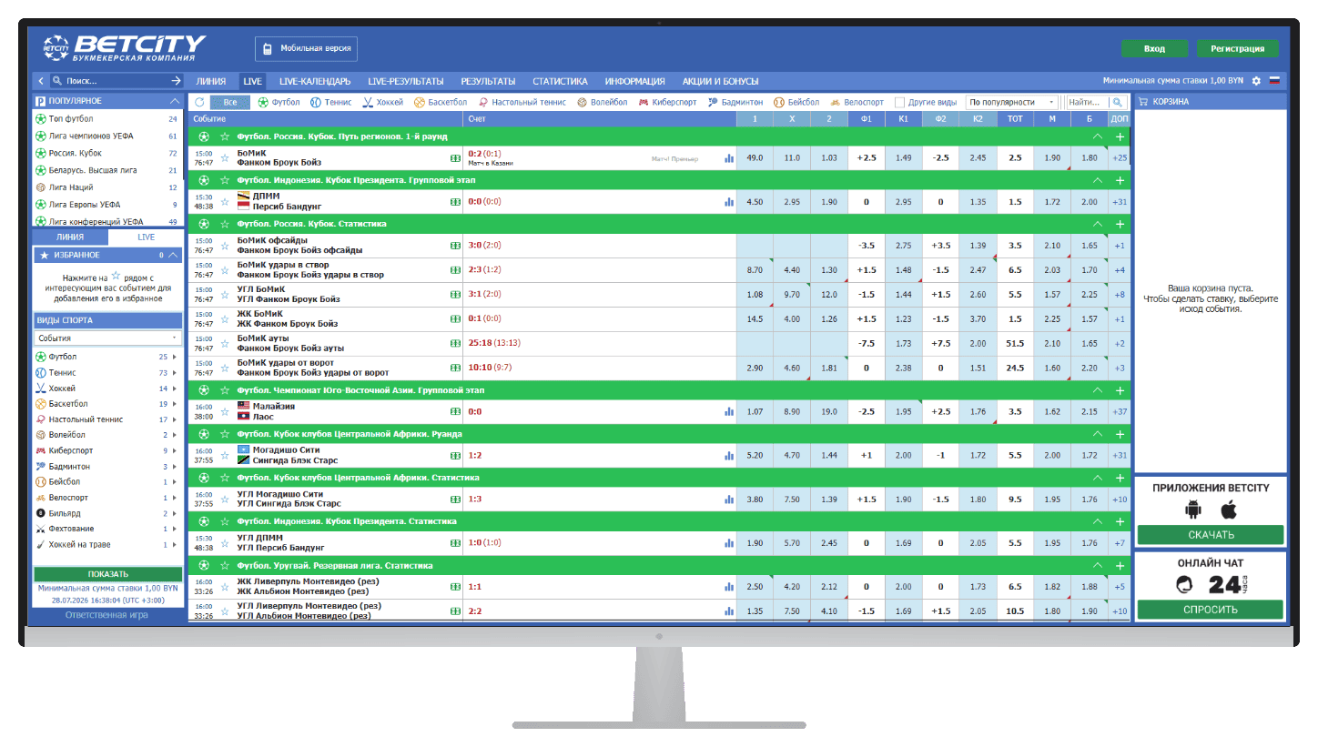Star the ЖК Ливерпуль Монтевидео (рез) event

pos(225,587)
